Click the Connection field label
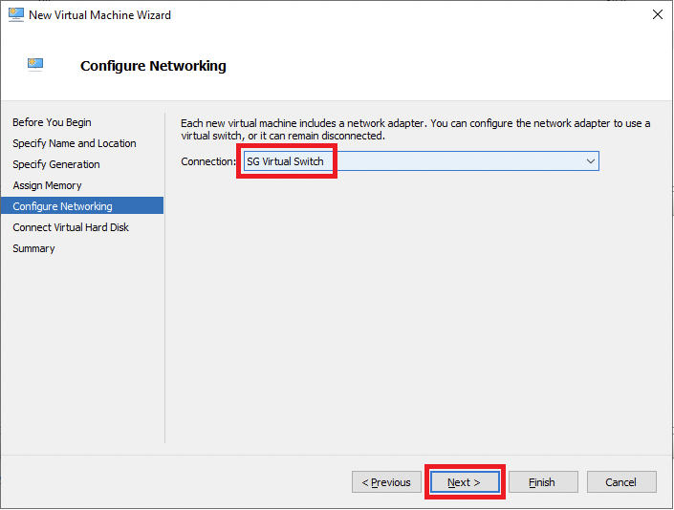The width and height of the screenshot is (674, 510). (207, 161)
